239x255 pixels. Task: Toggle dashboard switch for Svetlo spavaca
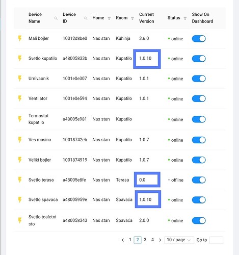[x=199, y=200]
